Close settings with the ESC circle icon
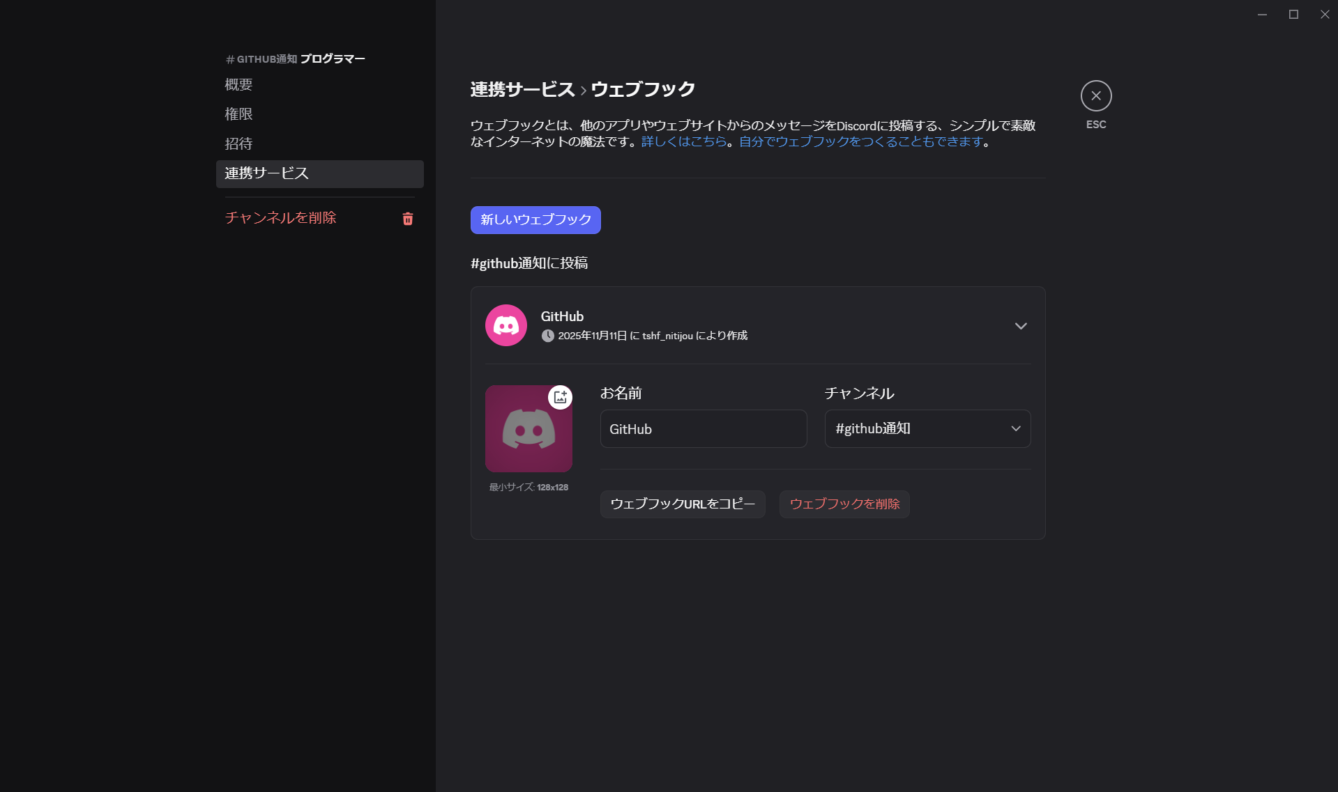 tap(1095, 96)
